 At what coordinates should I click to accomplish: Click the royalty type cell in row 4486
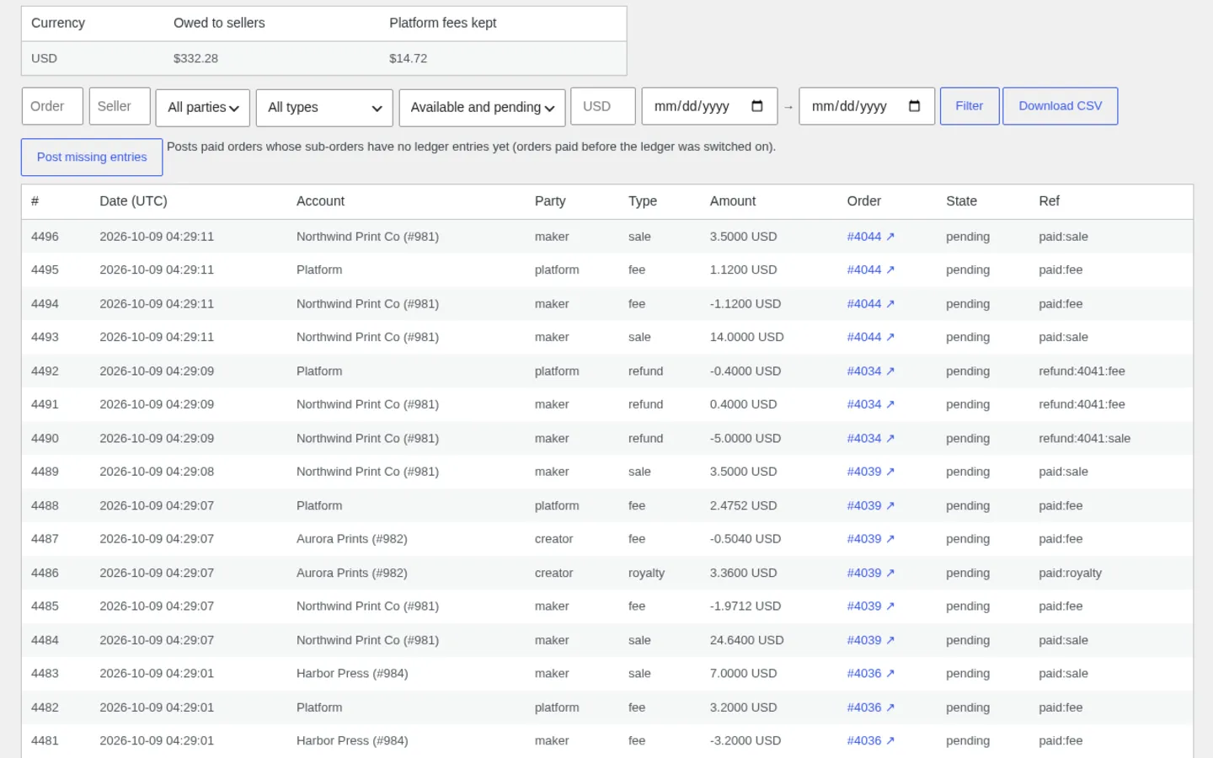coord(646,573)
